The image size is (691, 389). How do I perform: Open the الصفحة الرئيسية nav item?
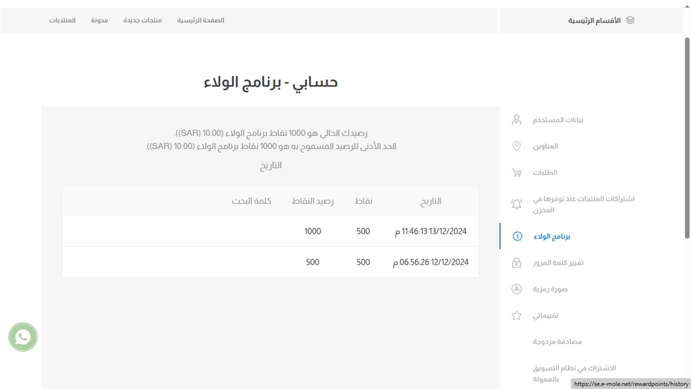(x=200, y=21)
